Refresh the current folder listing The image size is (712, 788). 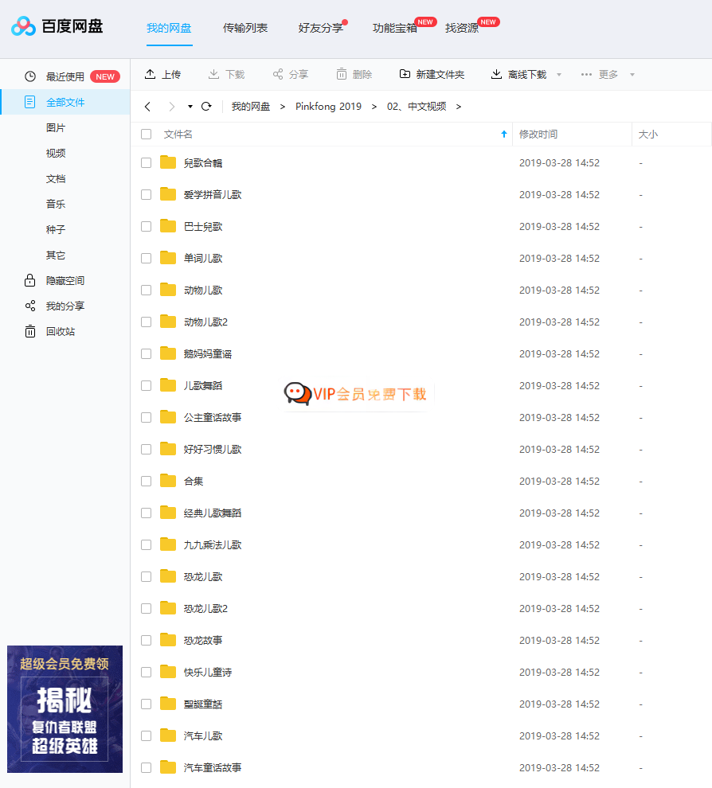point(206,107)
